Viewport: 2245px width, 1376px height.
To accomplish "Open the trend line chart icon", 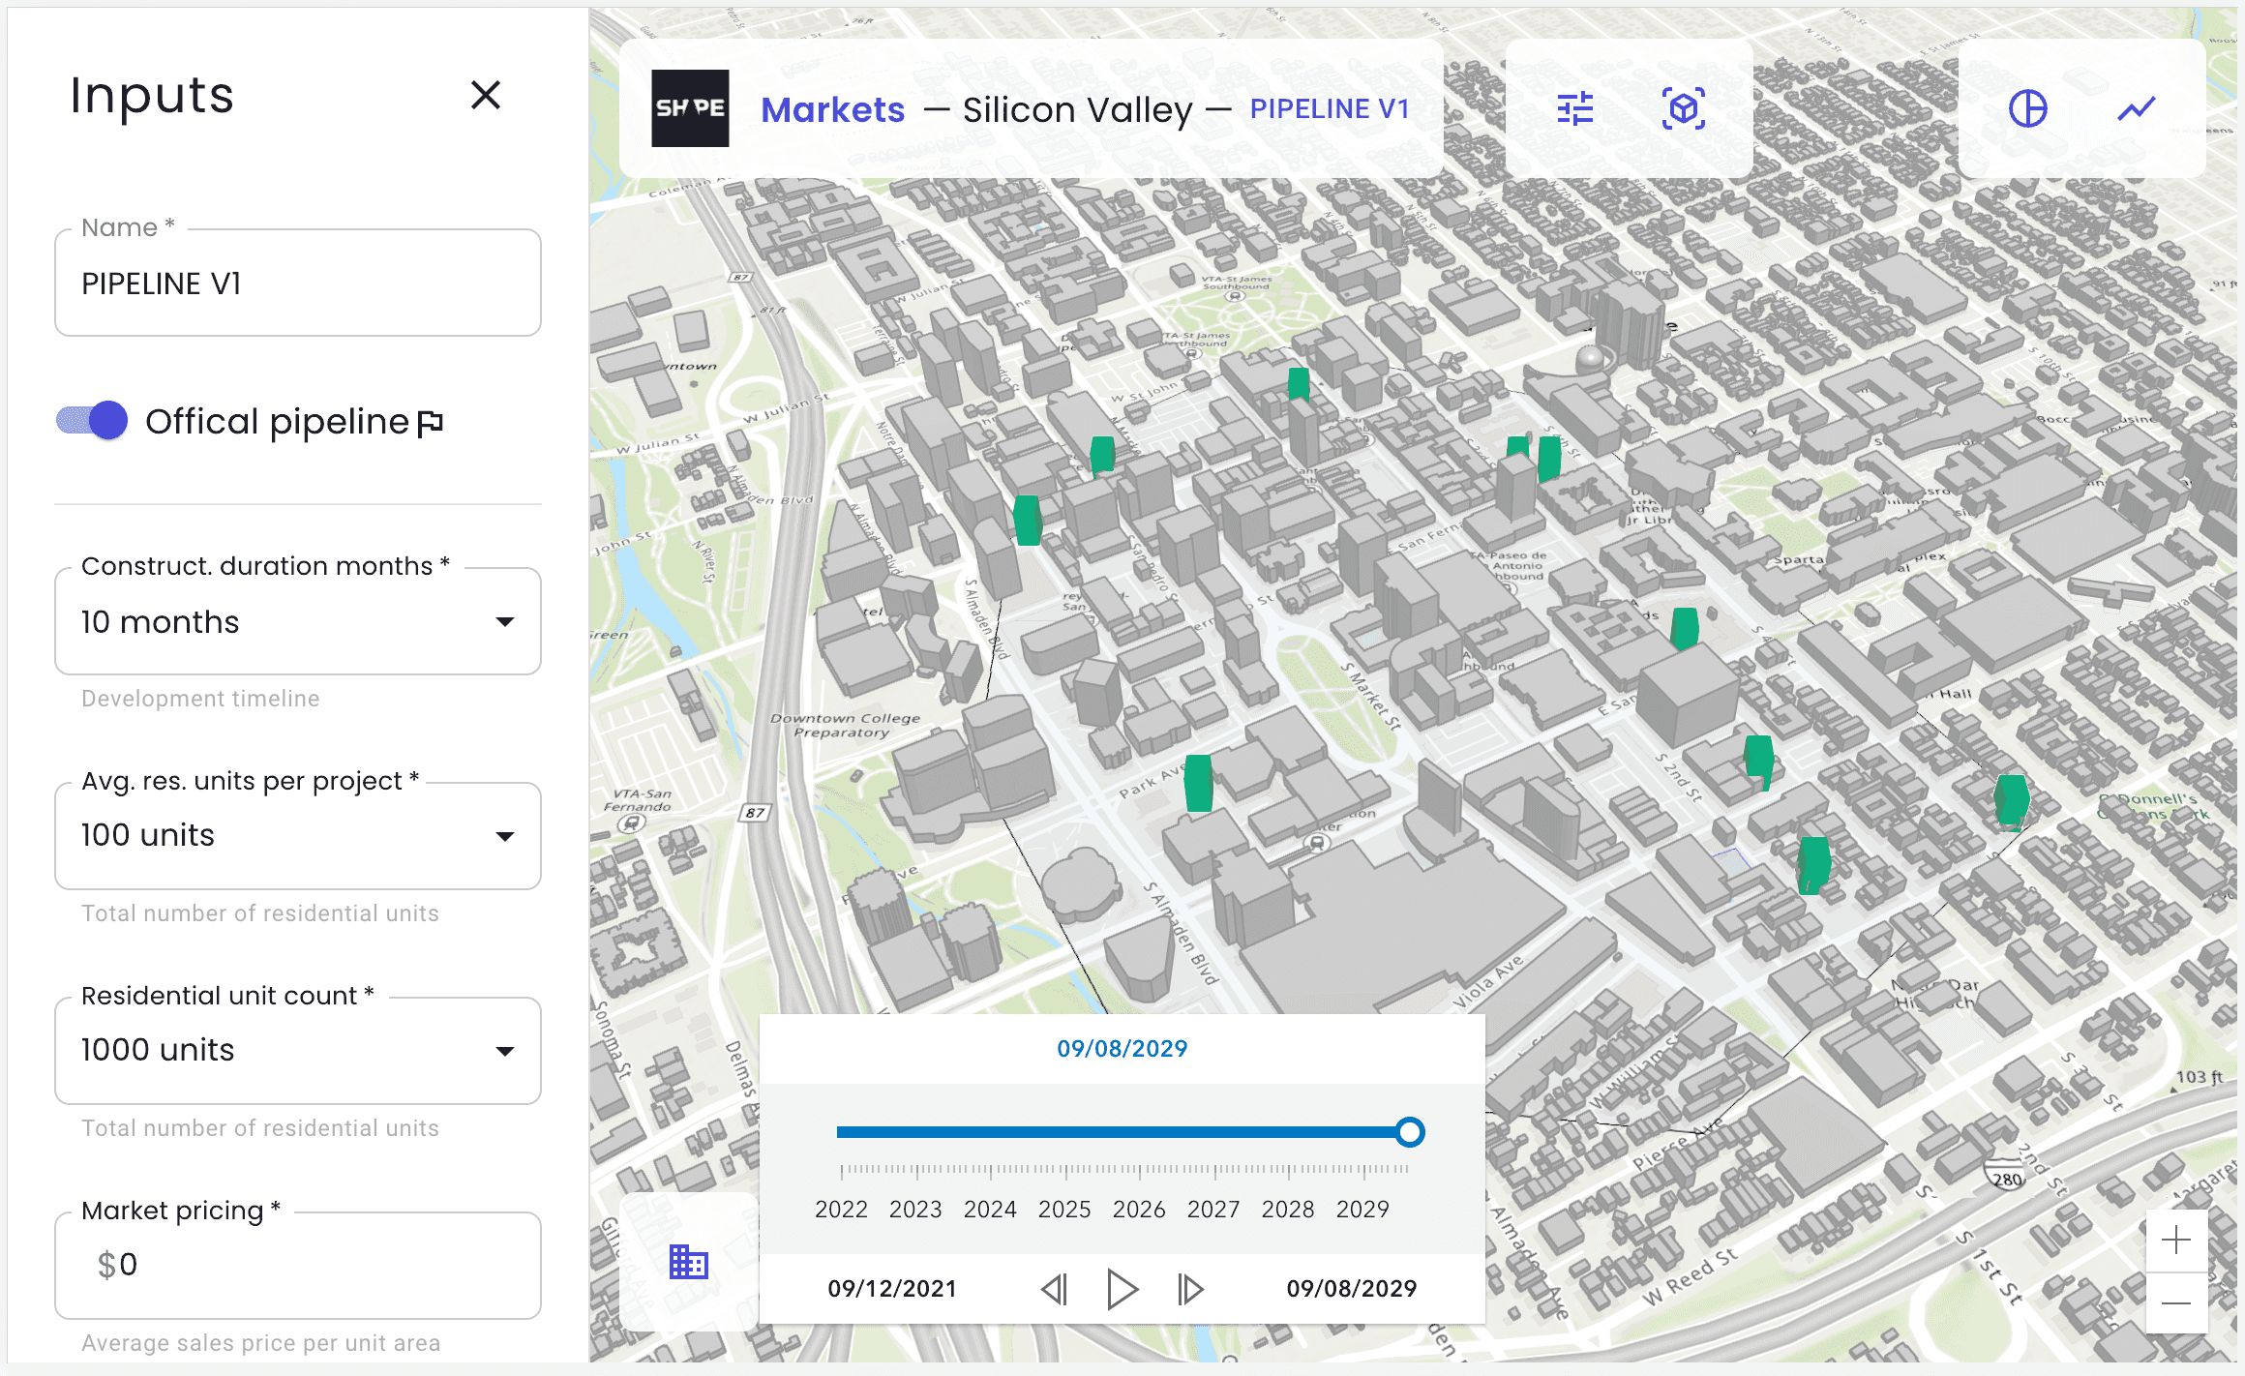I will [2136, 108].
